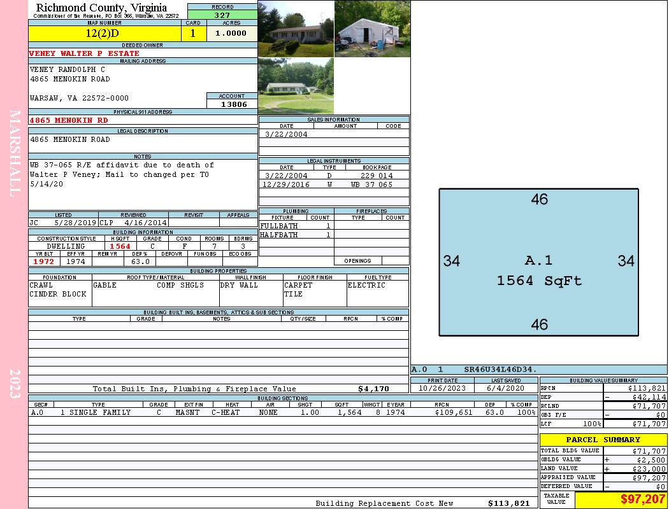Select the 12/29/2016 legal instrument row
This screenshot has width=669, height=509.
point(334,185)
